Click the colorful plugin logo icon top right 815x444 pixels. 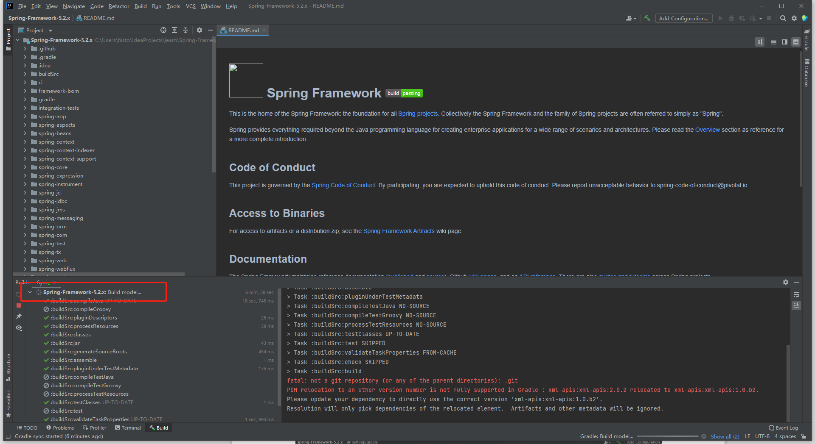[x=805, y=18]
